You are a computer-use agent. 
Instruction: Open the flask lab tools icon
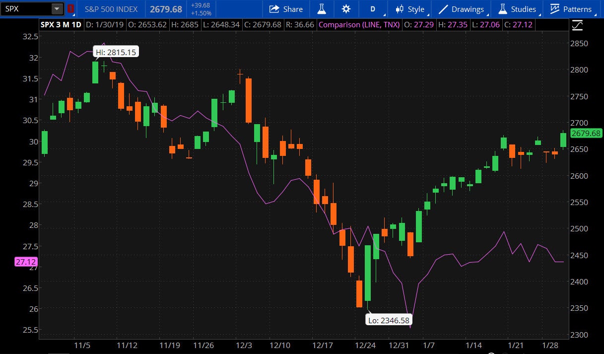(x=322, y=9)
